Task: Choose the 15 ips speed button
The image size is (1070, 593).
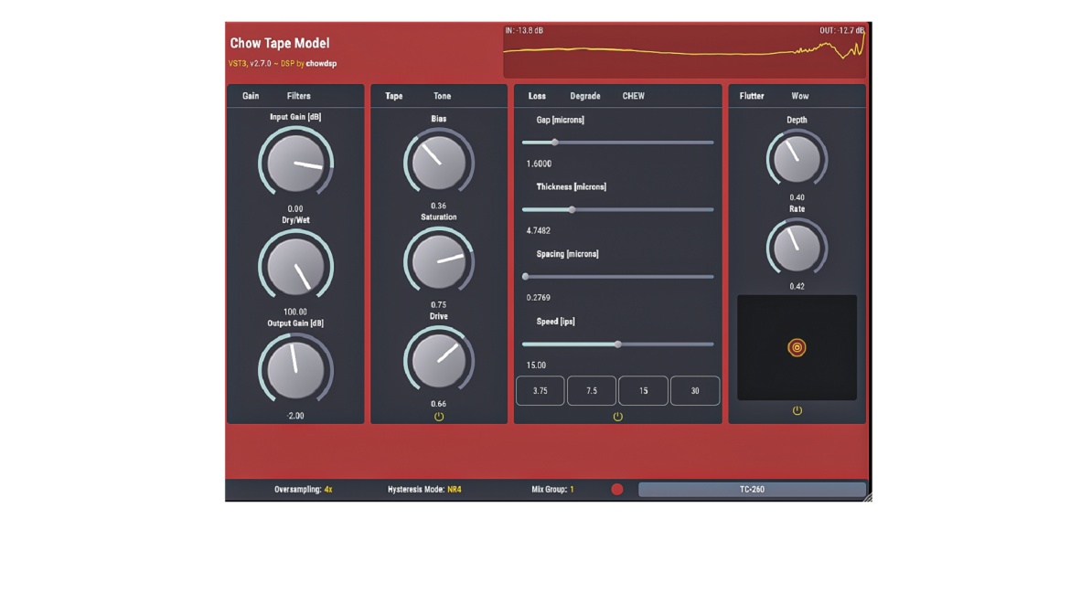Action: coord(644,390)
